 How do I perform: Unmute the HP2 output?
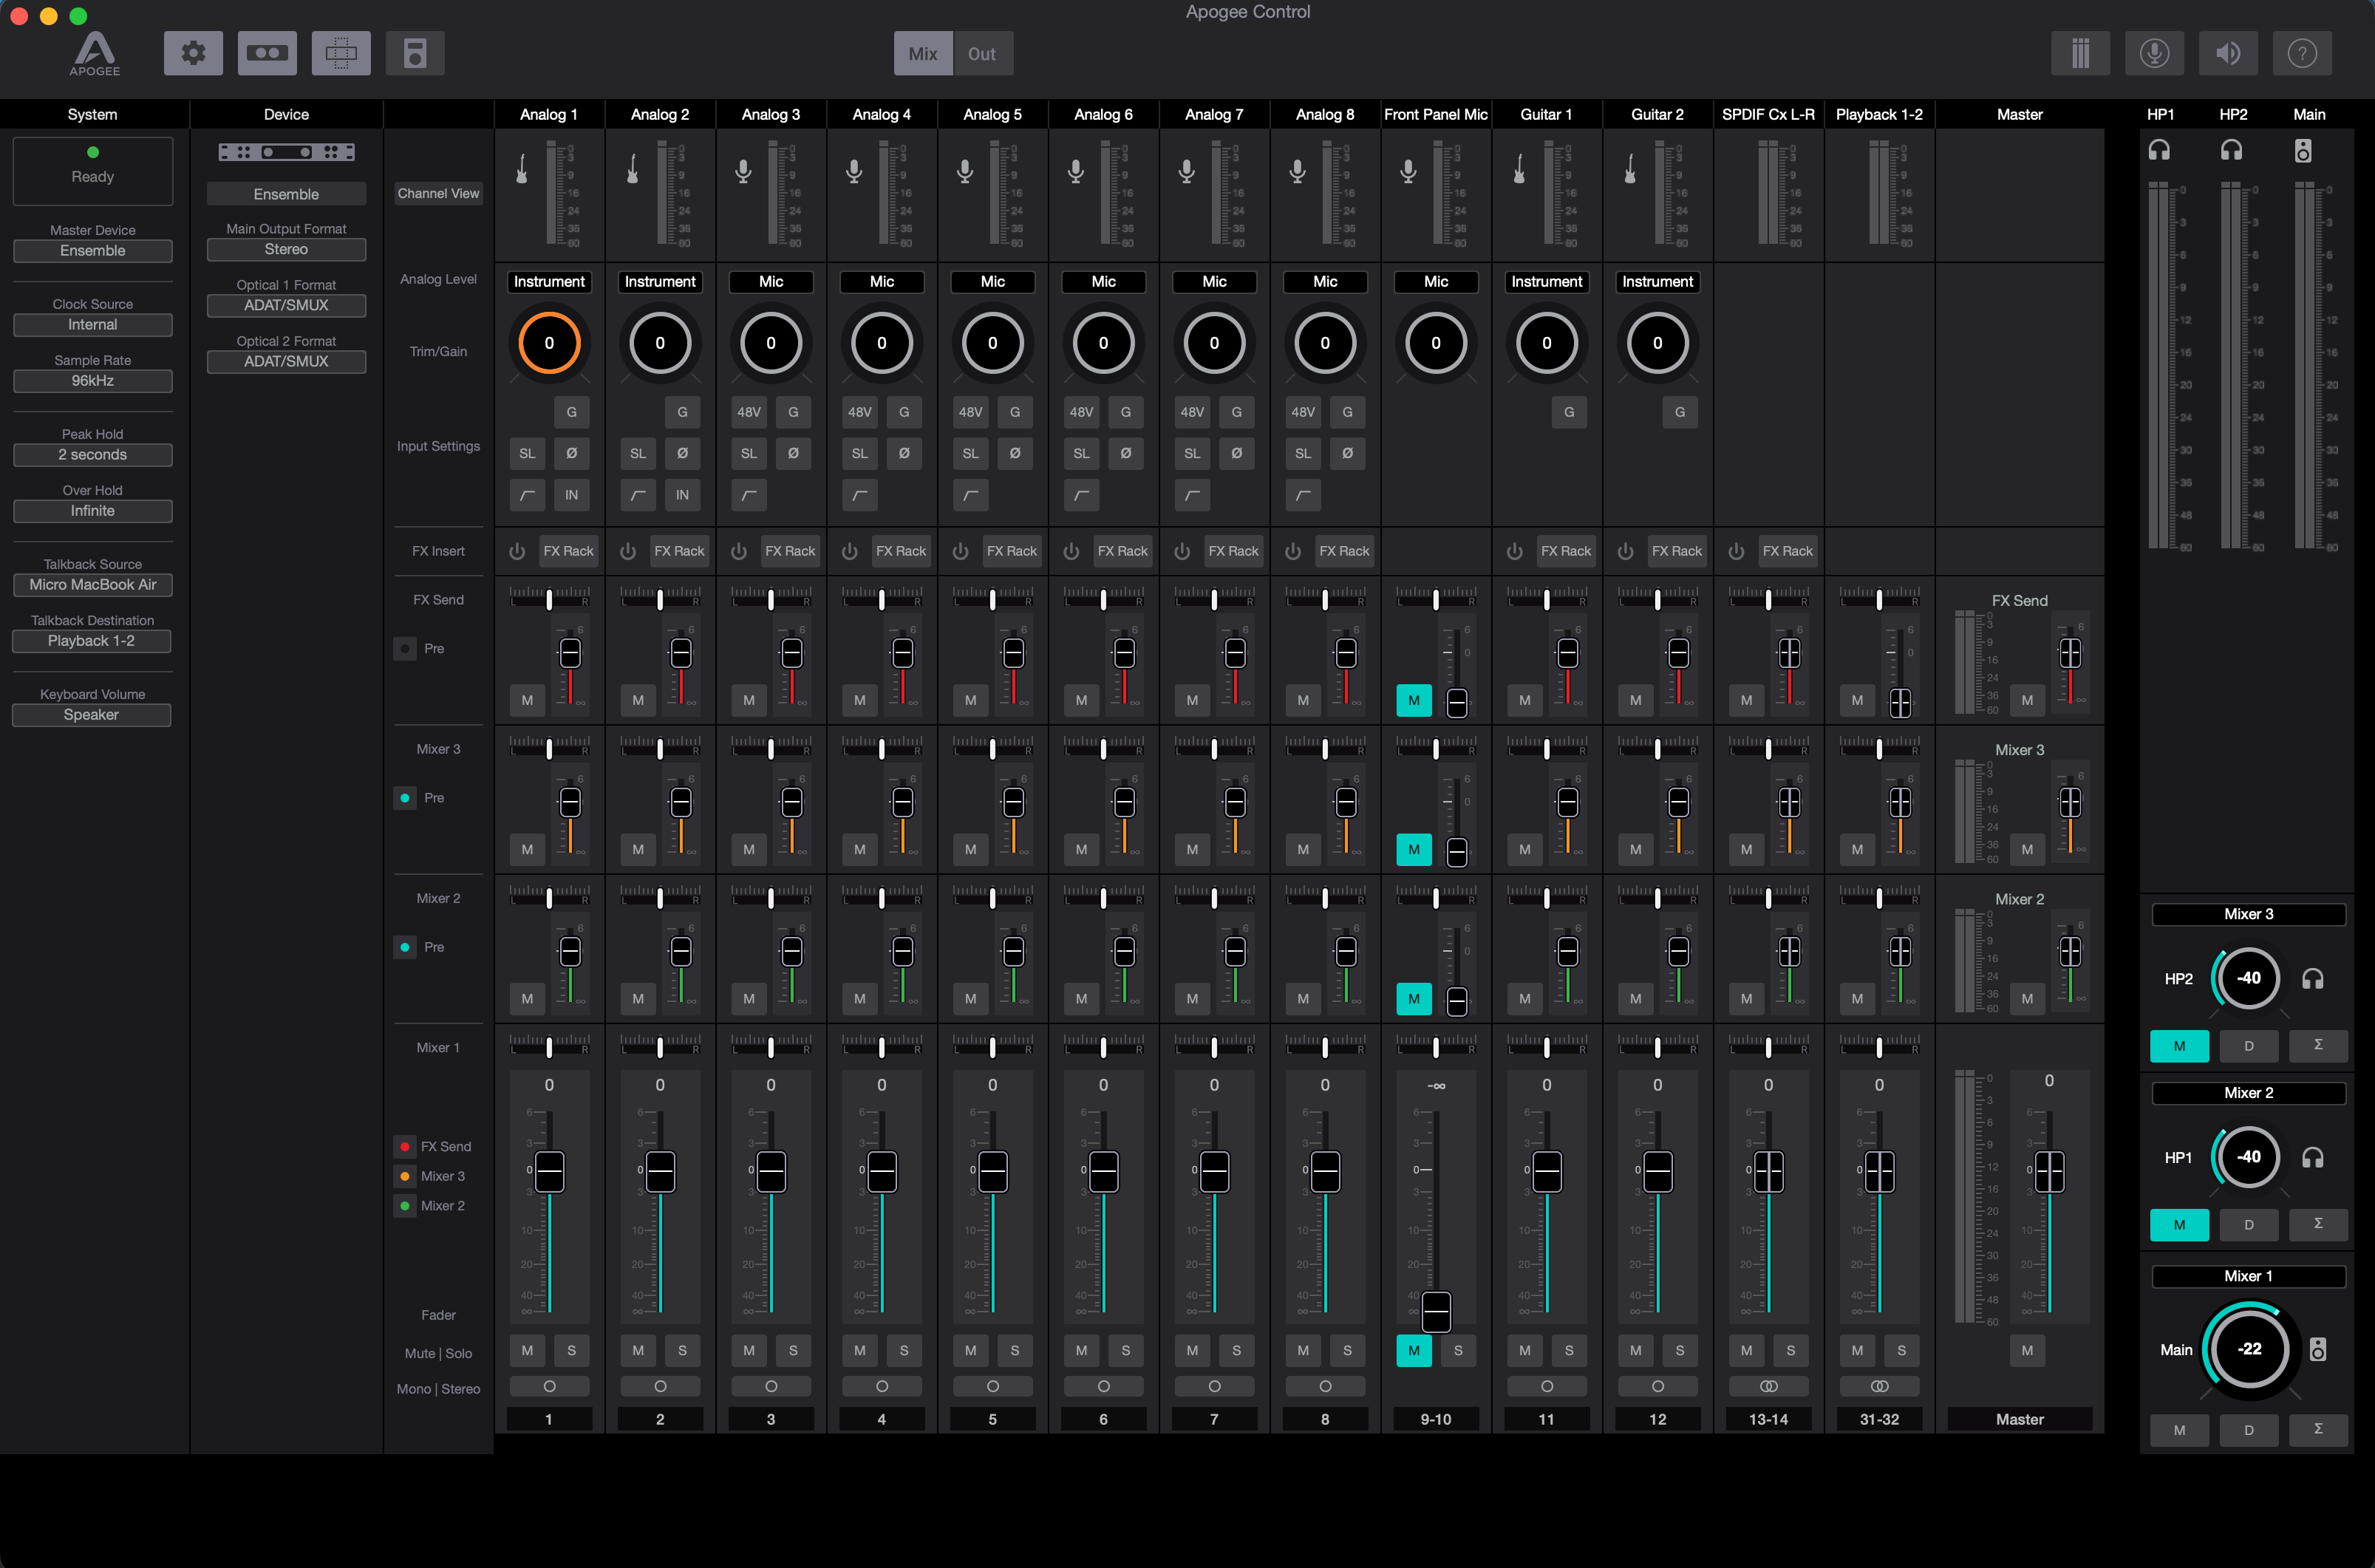point(2179,1046)
